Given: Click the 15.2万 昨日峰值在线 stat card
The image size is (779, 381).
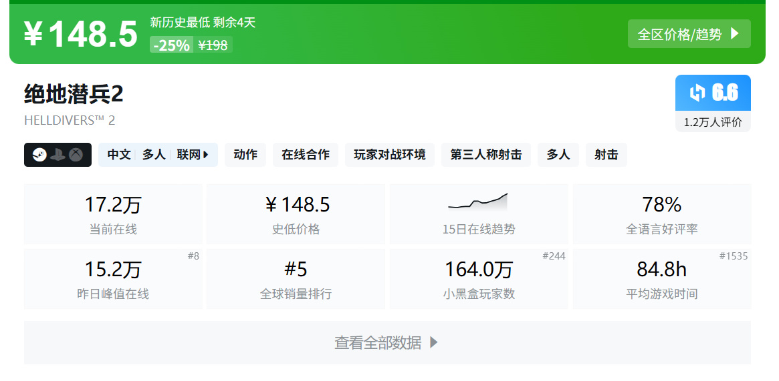Looking at the screenshot, I should 113,279.
